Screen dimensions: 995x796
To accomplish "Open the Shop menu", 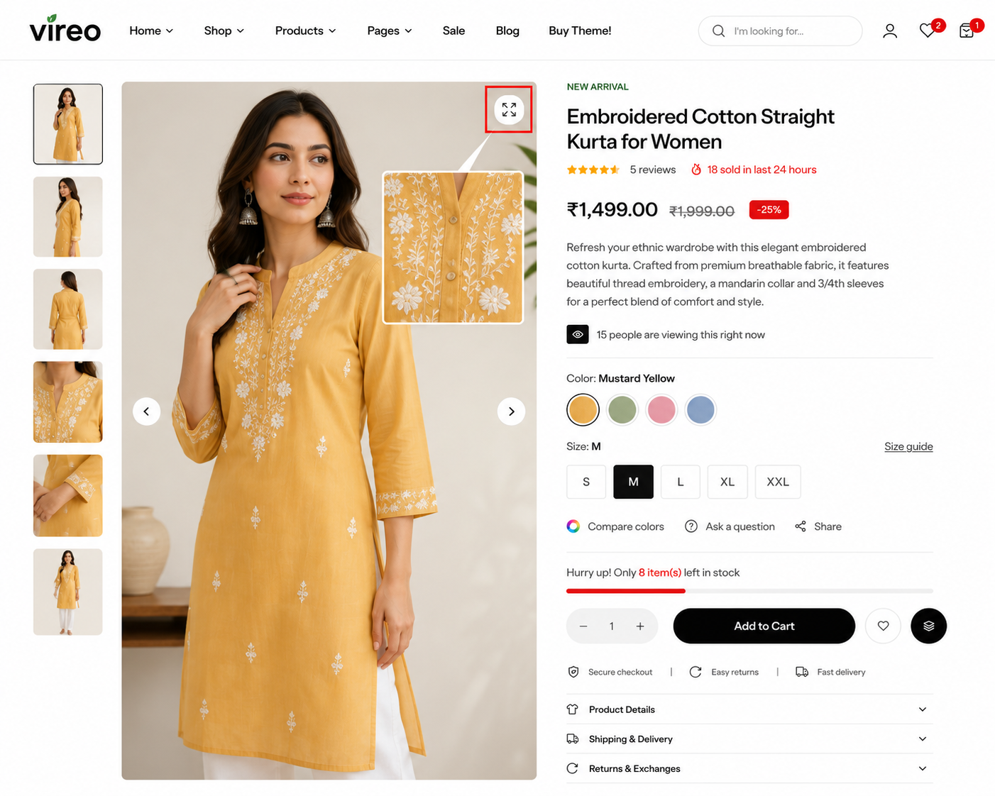I will (224, 31).
